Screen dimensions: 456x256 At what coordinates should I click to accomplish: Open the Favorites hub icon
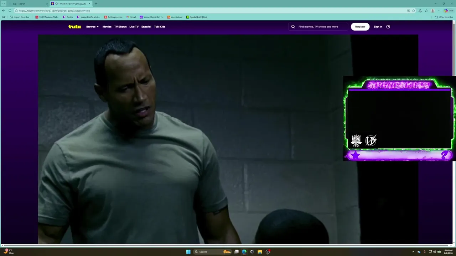point(426,11)
